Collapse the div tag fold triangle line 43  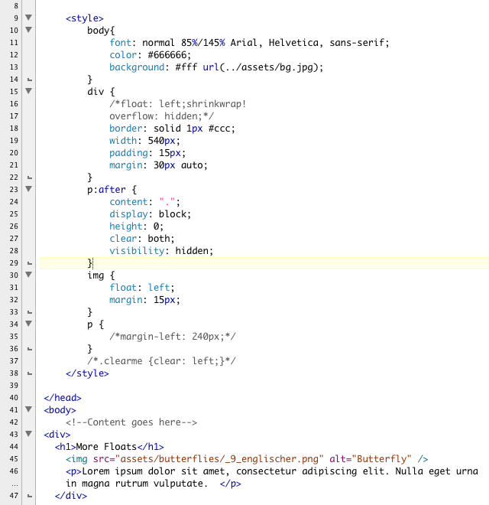coord(29,435)
